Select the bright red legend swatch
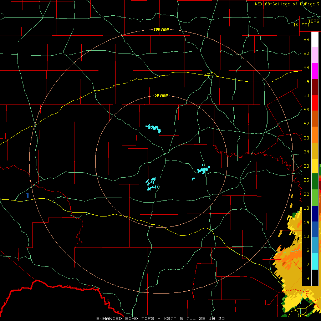Screen dimensions: 321x321 [315, 103]
